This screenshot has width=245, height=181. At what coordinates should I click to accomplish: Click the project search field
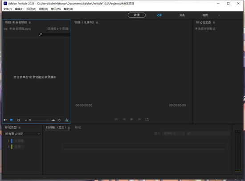pos(54,34)
